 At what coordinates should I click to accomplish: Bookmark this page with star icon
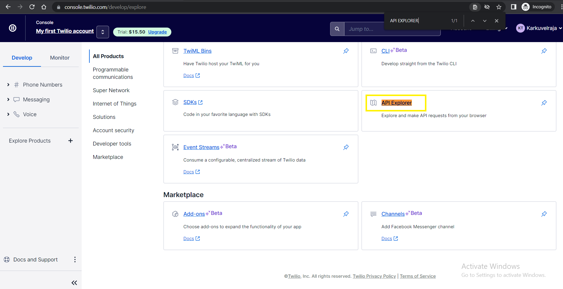(x=499, y=7)
